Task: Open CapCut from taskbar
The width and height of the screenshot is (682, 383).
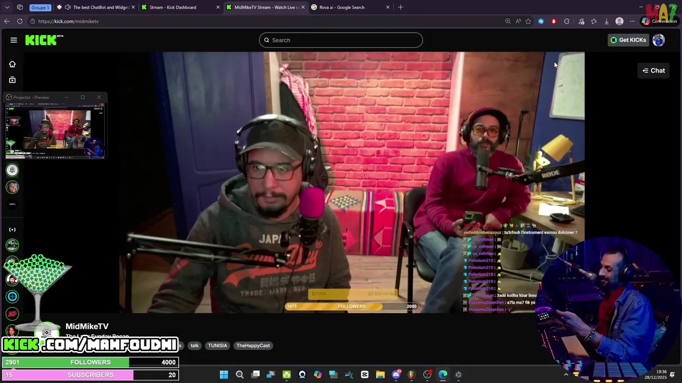Action: pyautogui.click(x=364, y=374)
